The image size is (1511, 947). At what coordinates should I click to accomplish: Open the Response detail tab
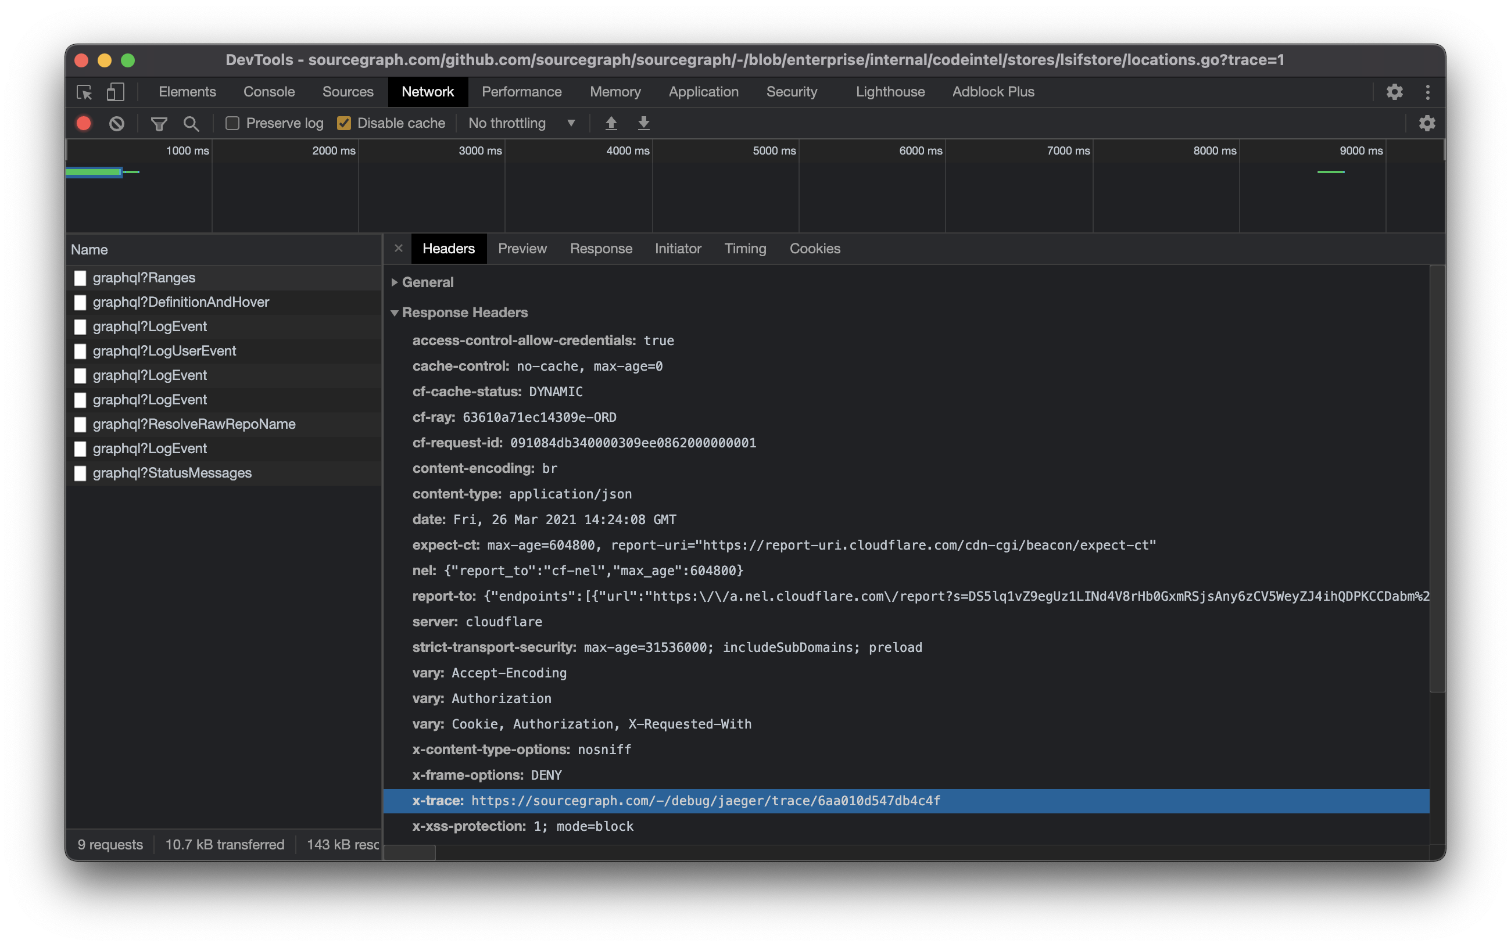click(601, 249)
